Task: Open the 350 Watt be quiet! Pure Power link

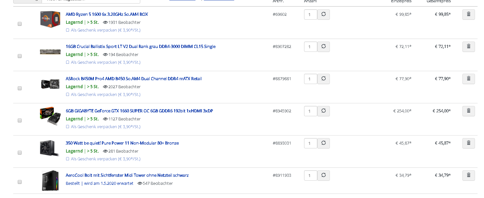Action: click(x=122, y=143)
